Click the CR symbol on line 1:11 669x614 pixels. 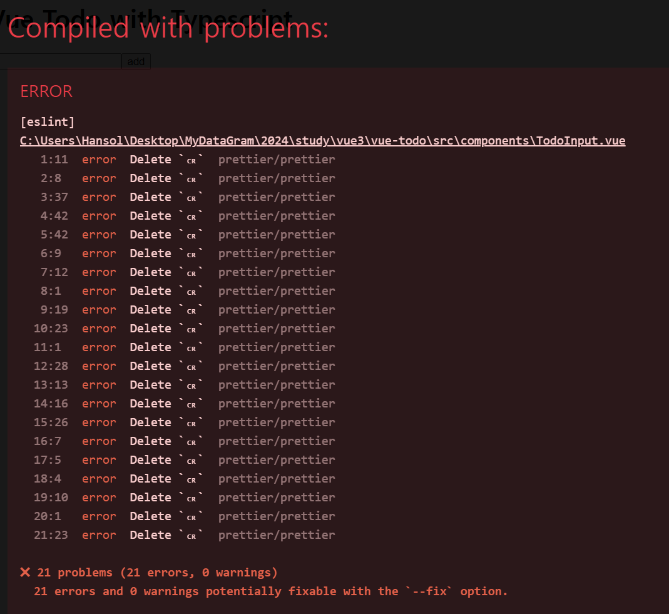[x=191, y=161]
